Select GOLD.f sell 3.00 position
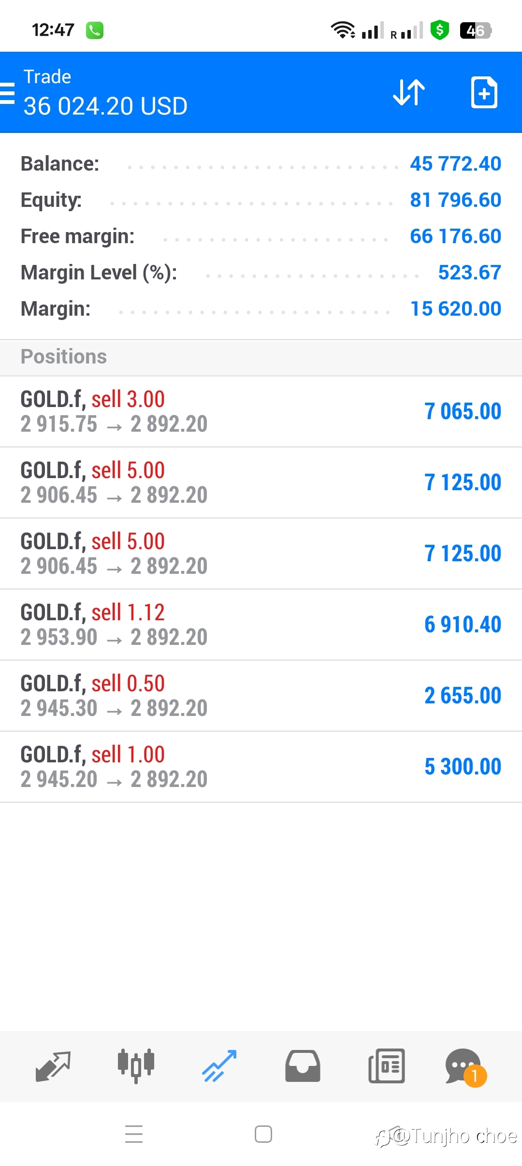The height and width of the screenshot is (1166, 522). click(261, 411)
